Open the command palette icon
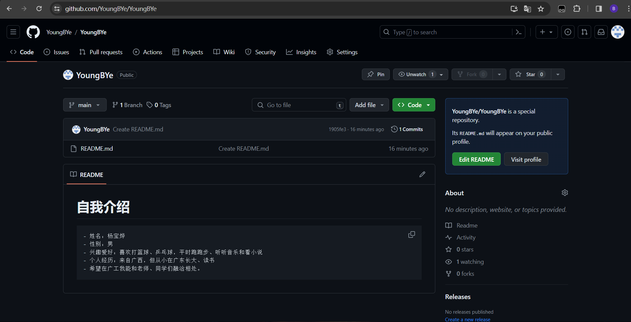Viewport: 631px width, 322px height. tap(518, 32)
